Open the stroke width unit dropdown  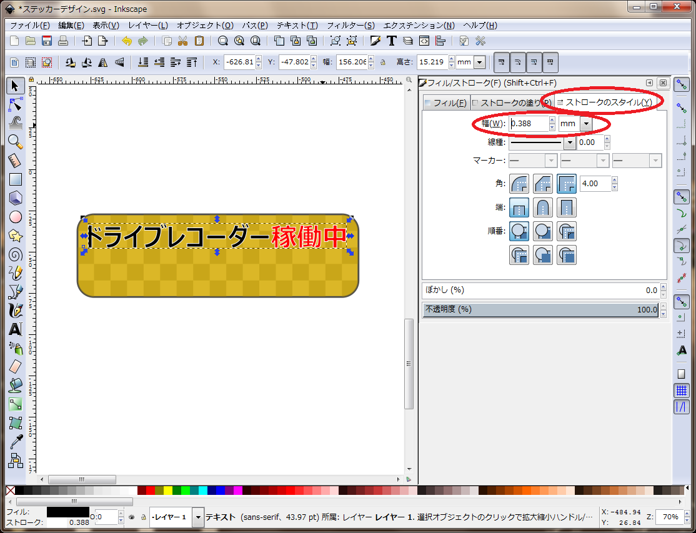click(x=585, y=124)
